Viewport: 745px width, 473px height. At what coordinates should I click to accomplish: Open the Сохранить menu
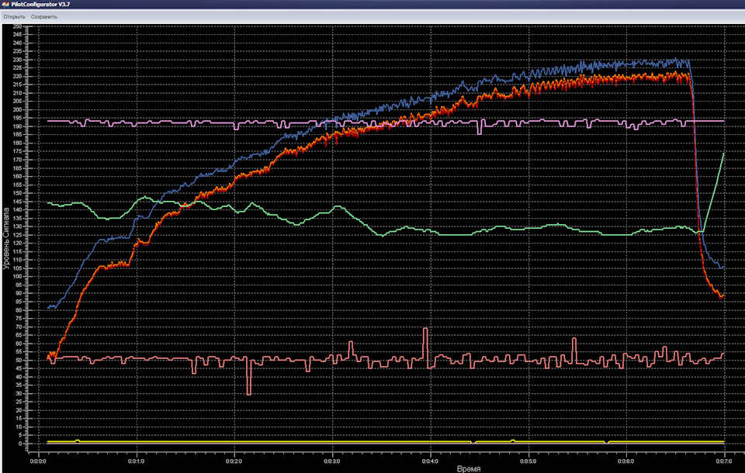(44, 16)
